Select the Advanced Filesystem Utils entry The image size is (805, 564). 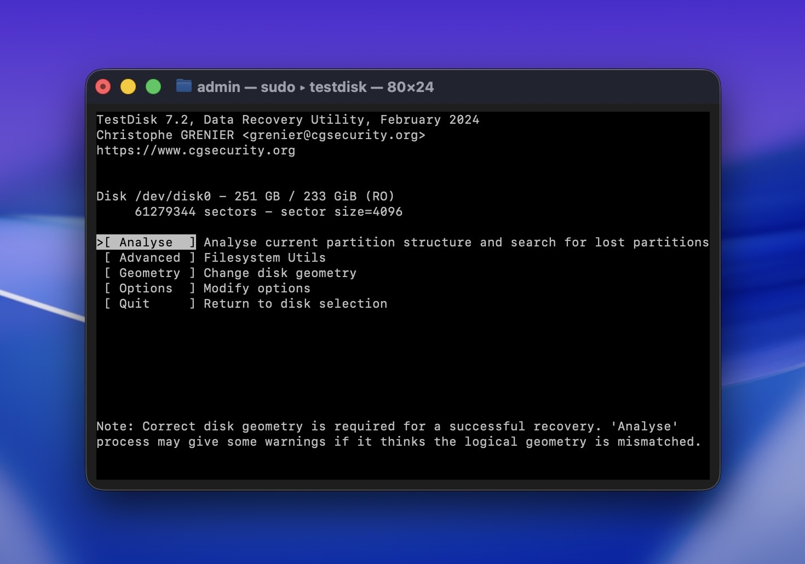(x=149, y=257)
